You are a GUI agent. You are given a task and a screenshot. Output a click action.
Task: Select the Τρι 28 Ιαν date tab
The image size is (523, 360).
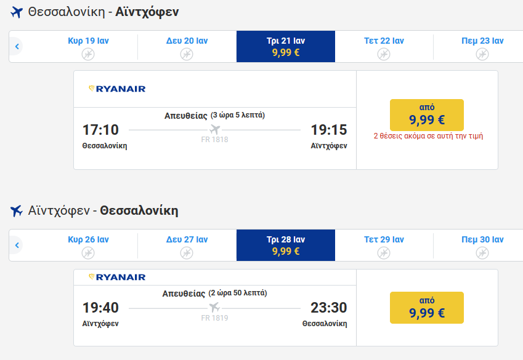(286, 246)
